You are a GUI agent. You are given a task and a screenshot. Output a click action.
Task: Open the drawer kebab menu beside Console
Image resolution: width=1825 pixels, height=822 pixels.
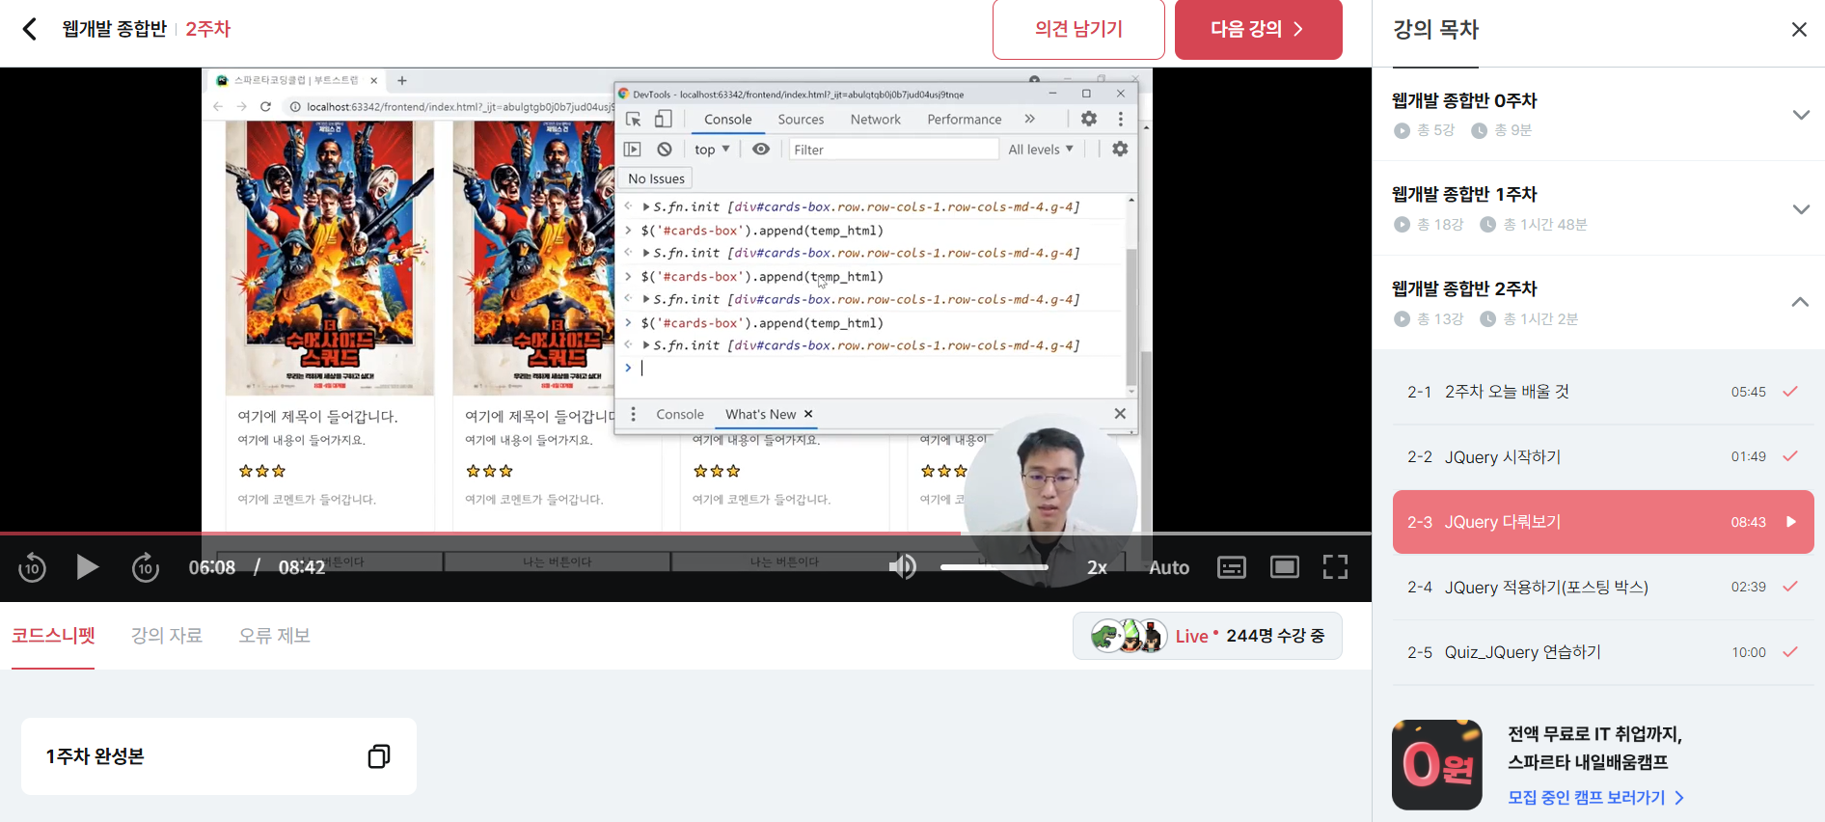pyautogui.click(x=633, y=414)
